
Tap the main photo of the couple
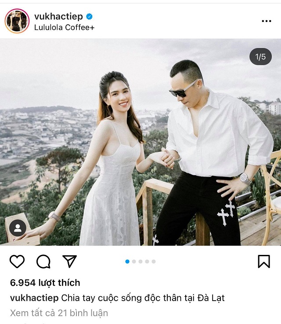click(x=140, y=142)
